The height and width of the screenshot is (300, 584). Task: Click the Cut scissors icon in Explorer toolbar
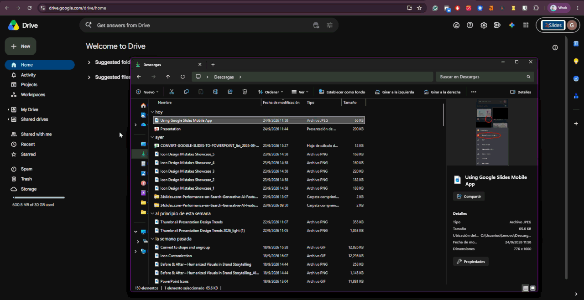172,92
